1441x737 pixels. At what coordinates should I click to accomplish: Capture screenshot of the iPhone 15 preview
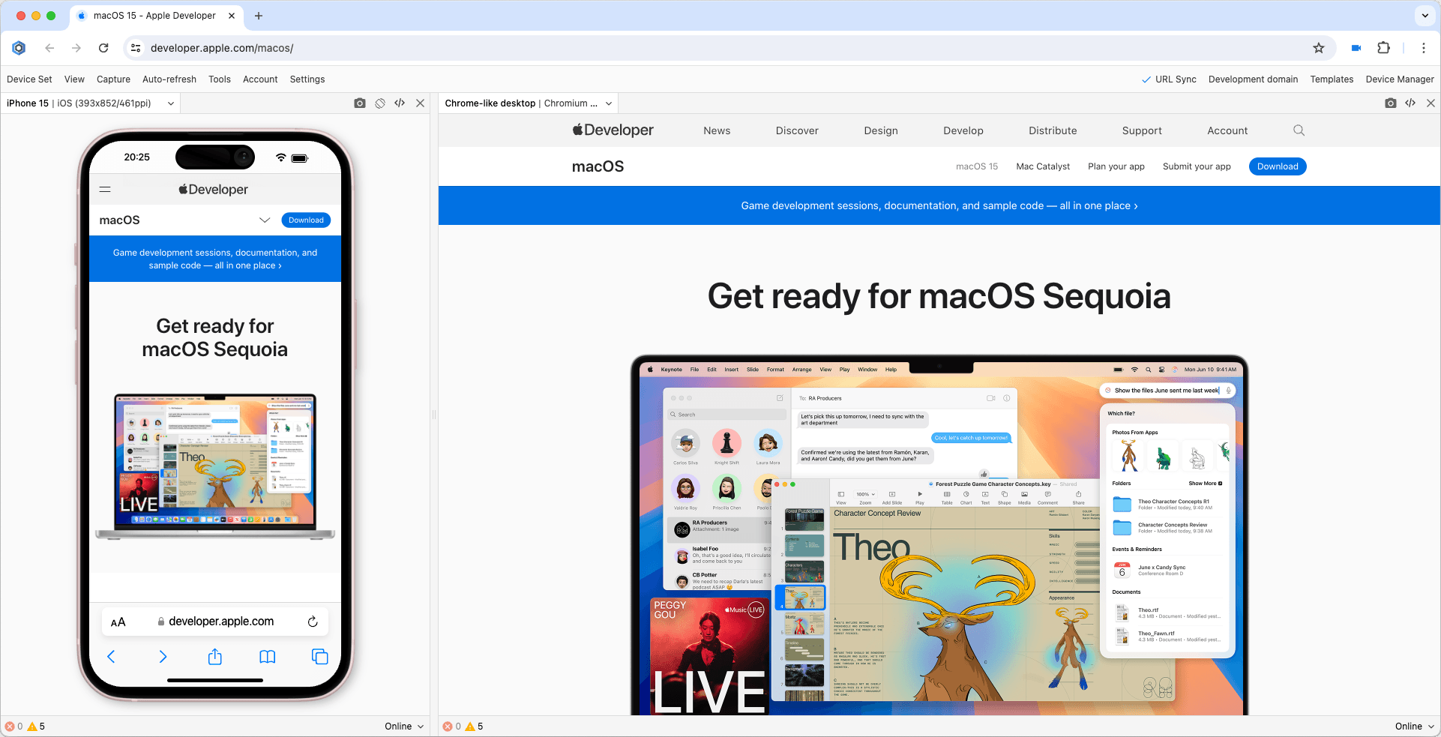point(360,103)
